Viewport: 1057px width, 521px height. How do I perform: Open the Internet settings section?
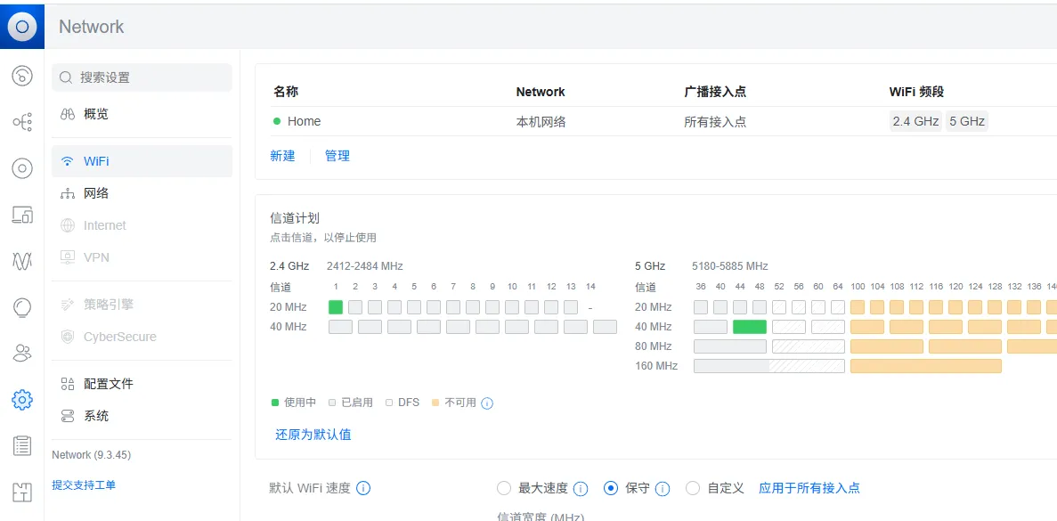point(142,225)
